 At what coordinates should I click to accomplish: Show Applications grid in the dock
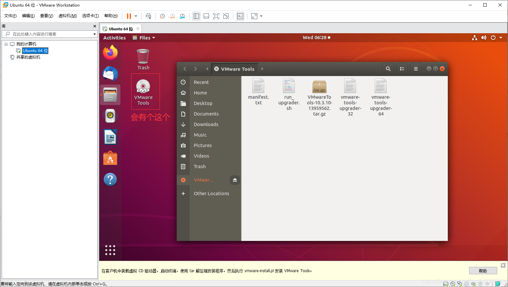(110, 250)
